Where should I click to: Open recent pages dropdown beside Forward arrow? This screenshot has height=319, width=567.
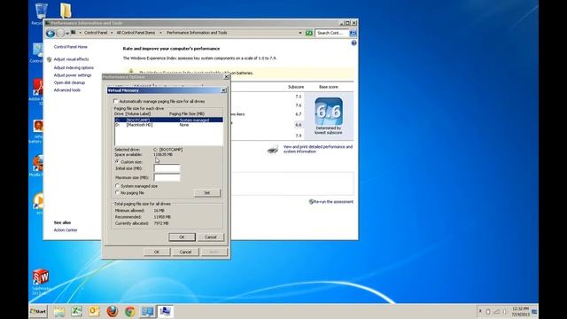[67, 34]
